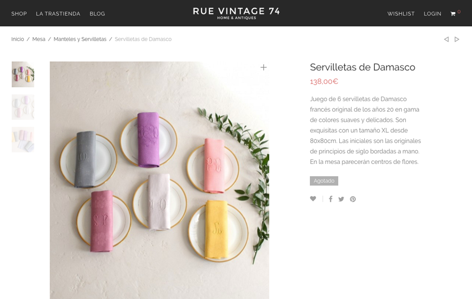
Task: Open LA TRASTIENDA menu item
Action: (x=58, y=13)
